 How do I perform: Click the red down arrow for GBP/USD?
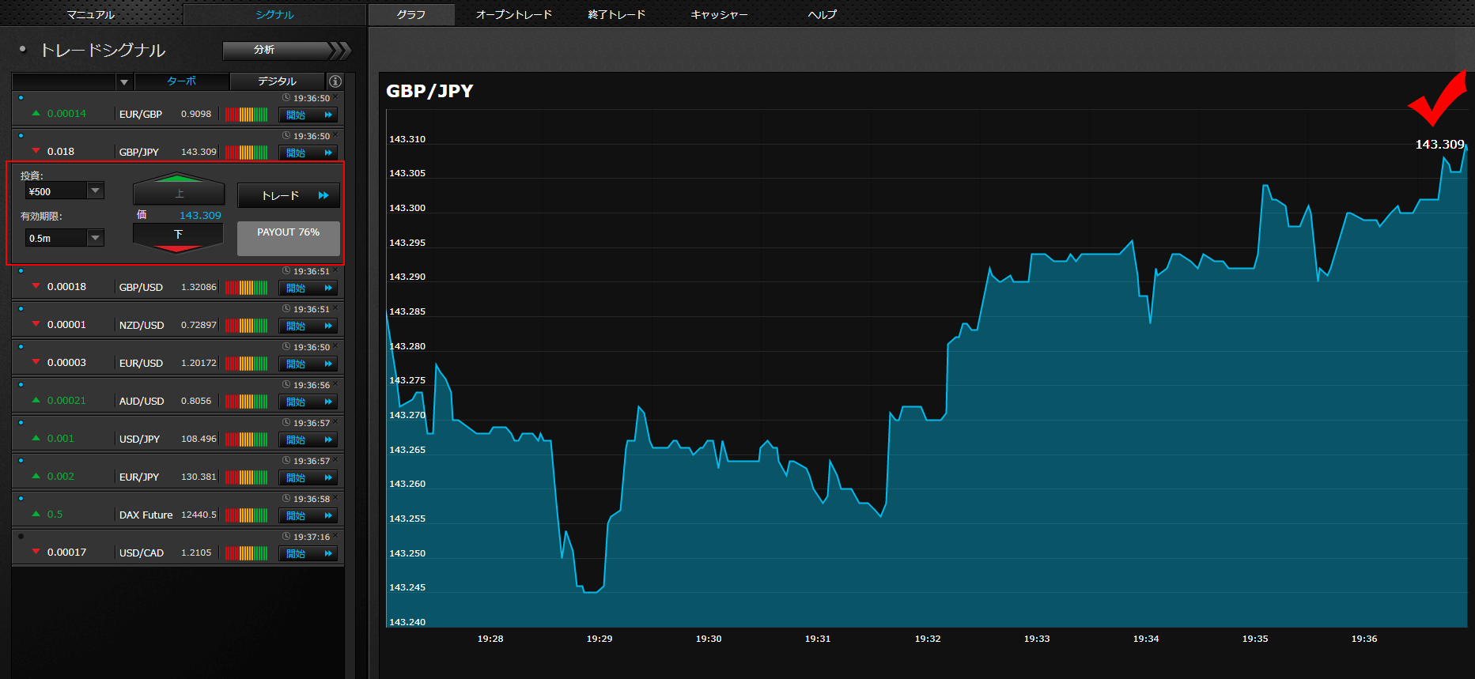pos(36,286)
